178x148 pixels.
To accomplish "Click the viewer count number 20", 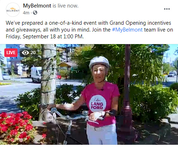I will 33,53.
